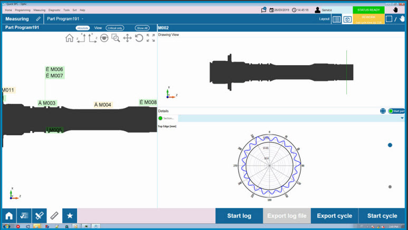The image size is (408, 230).
Task: Open the Part Program191 dropdown
Action: point(83,19)
